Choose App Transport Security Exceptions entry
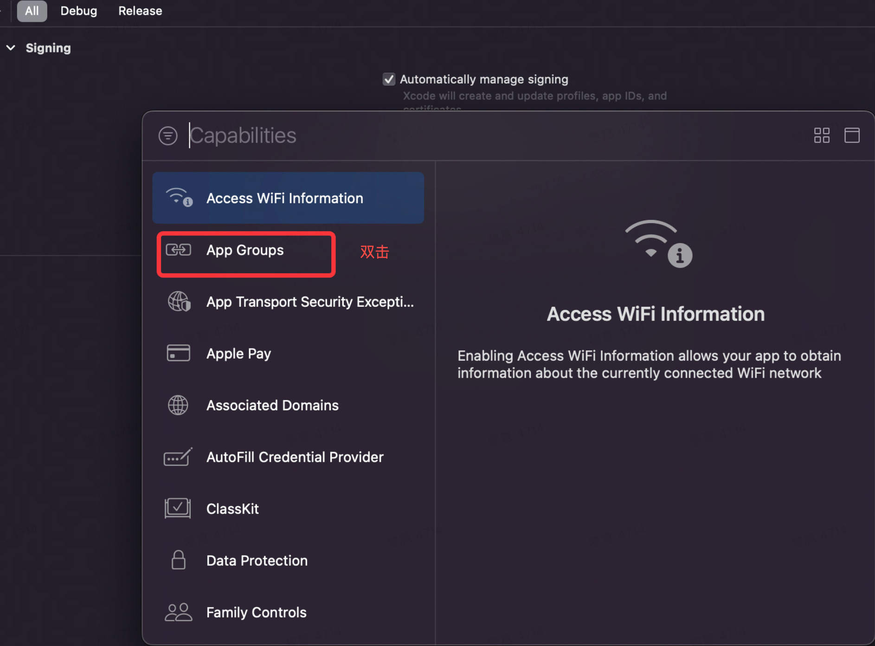The width and height of the screenshot is (875, 646). (x=288, y=302)
